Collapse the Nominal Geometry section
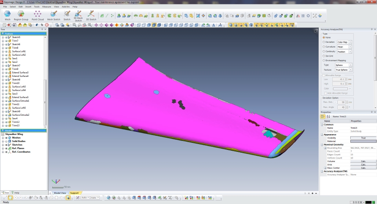This screenshot has height=204, width=377. pos(322,145)
